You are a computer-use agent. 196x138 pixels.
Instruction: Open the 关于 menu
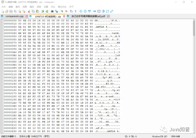point(71,7)
